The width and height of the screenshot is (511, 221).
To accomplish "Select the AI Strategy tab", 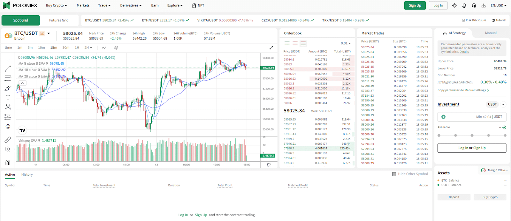I will point(454,33).
